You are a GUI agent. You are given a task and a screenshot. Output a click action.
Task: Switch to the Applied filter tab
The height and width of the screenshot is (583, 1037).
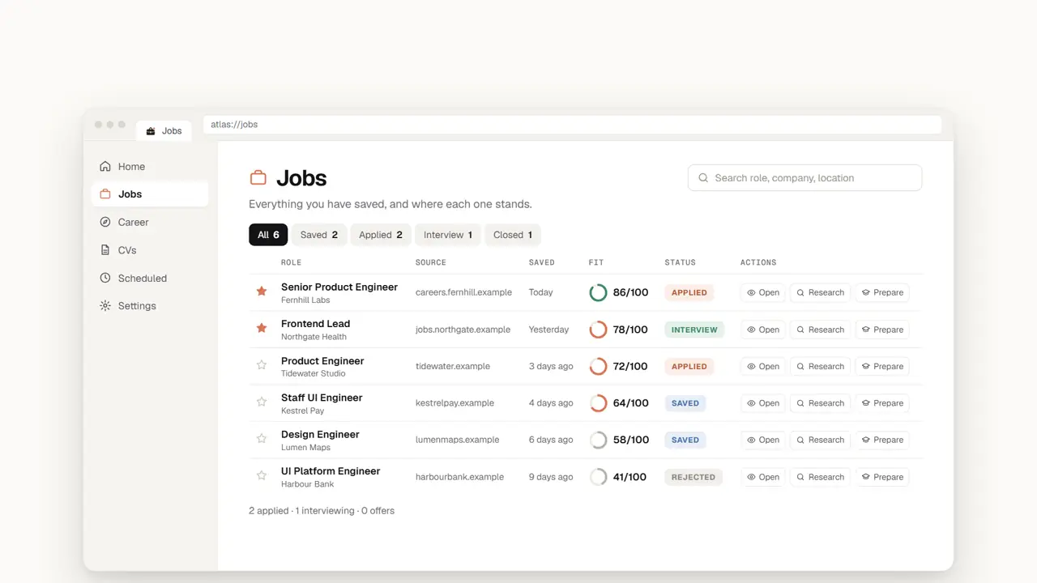(x=381, y=235)
